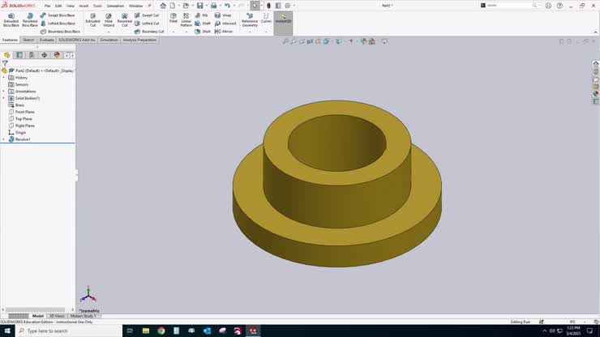Click the Home icon in the top toolbar
The height and width of the screenshot is (337, 600).
pos(163,6)
